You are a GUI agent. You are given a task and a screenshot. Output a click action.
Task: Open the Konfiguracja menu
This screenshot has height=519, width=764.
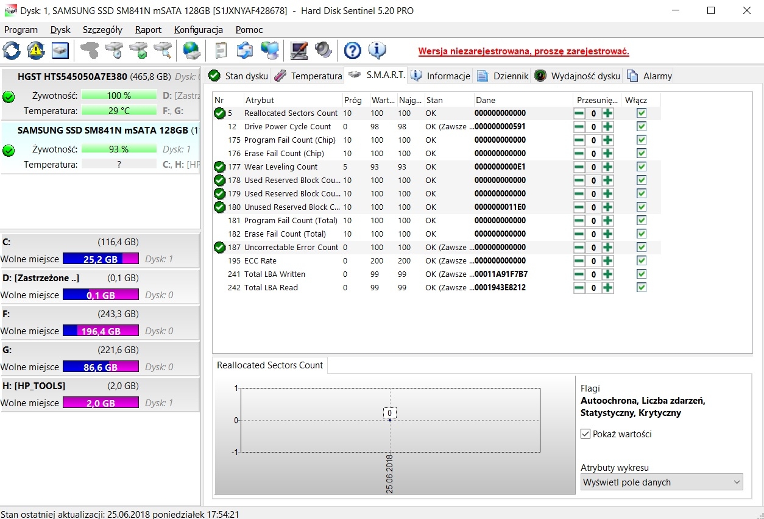click(x=199, y=29)
